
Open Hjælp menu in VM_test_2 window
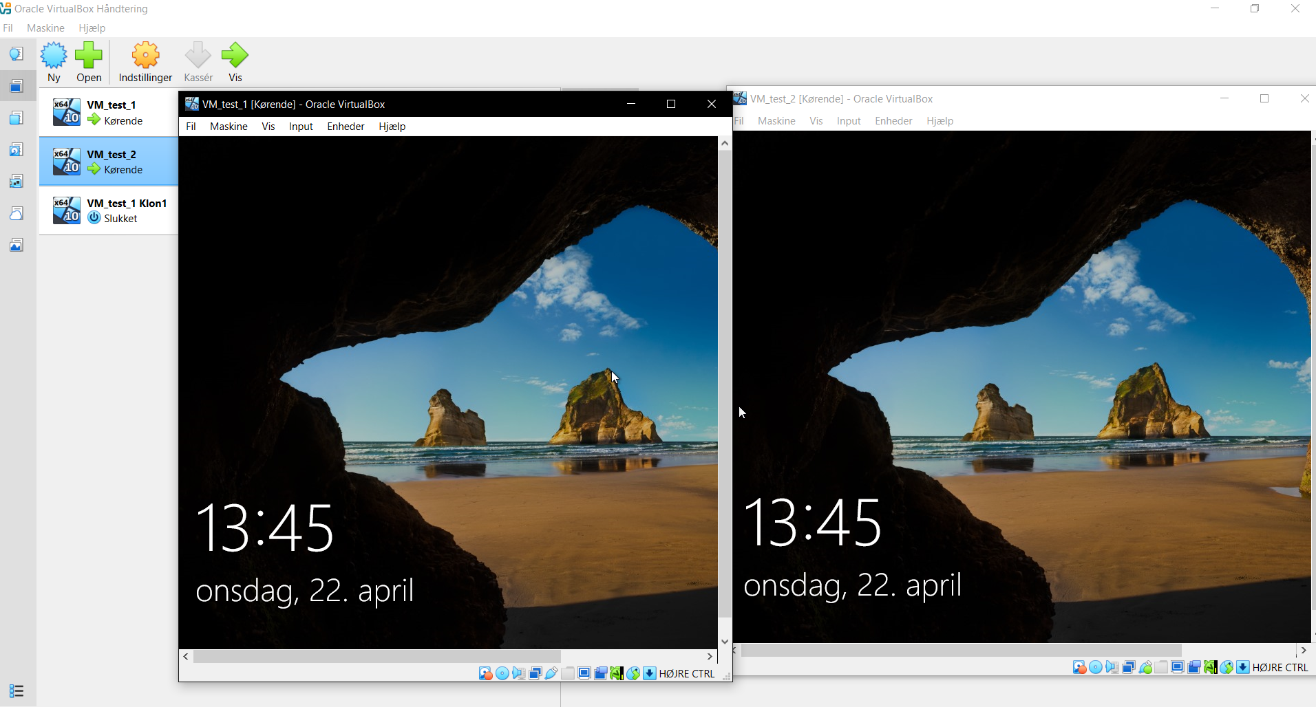point(940,121)
